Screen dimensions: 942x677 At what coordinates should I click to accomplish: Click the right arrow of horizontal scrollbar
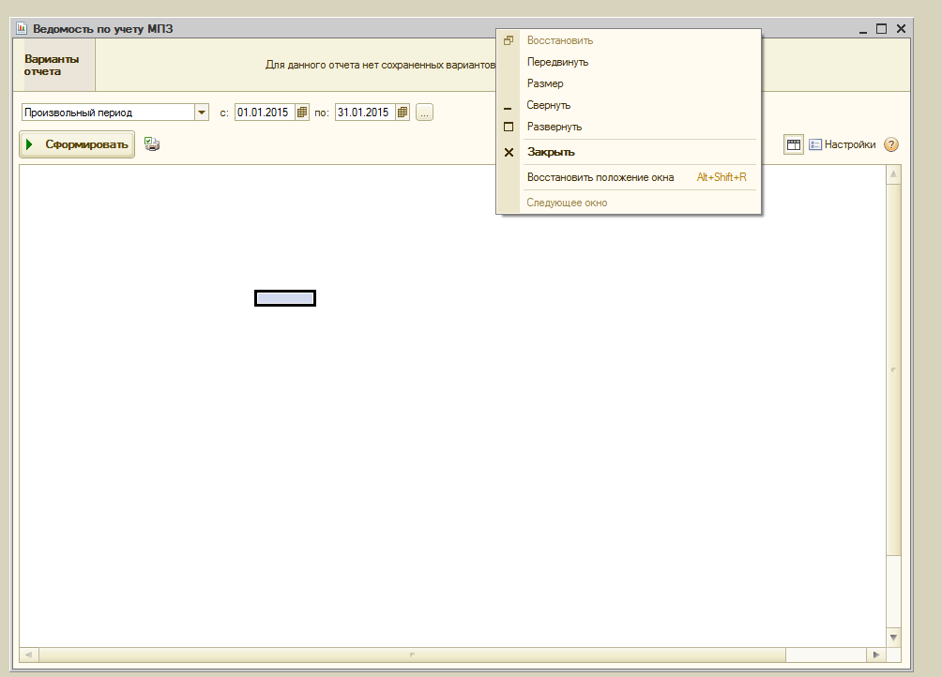pyautogui.click(x=875, y=654)
